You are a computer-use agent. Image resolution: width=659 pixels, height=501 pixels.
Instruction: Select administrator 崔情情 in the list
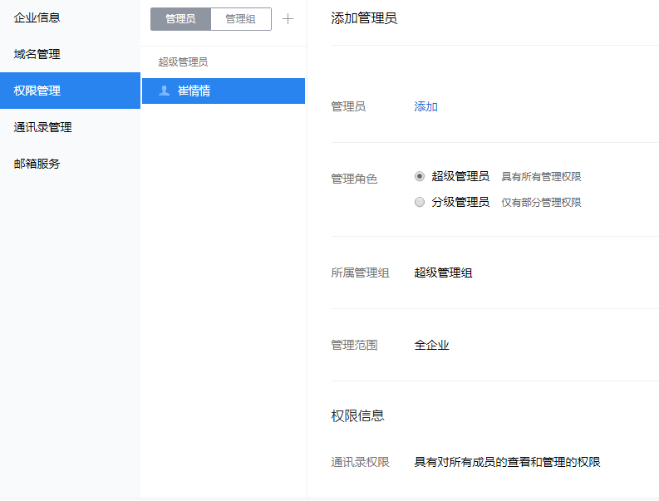[x=194, y=91]
